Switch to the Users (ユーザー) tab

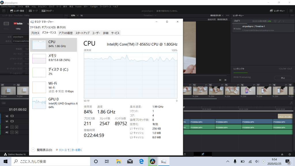click(96, 33)
